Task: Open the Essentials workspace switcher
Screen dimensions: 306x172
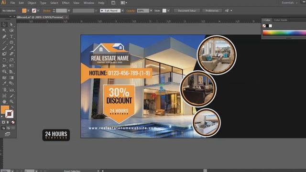Action: (289, 3)
